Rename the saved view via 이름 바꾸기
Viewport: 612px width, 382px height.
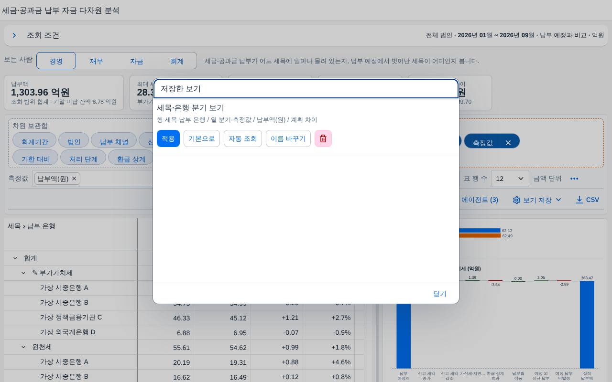pyautogui.click(x=288, y=138)
